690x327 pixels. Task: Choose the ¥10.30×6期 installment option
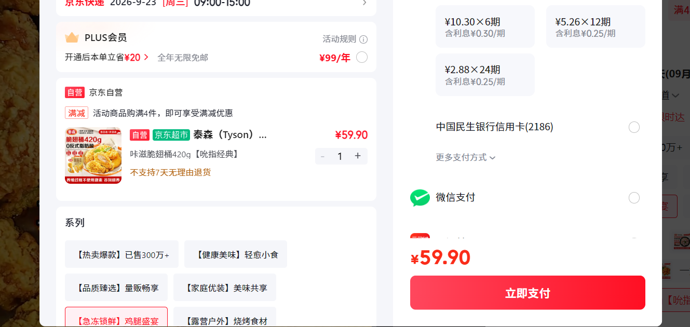(x=485, y=26)
